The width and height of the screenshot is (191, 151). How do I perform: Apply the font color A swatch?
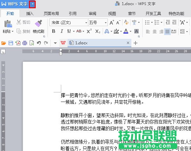tap(126, 31)
